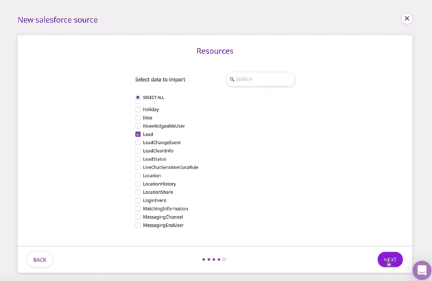This screenshot has width=432, height=281.
Task: Click the Select data to import label
Action: [160, 80]
